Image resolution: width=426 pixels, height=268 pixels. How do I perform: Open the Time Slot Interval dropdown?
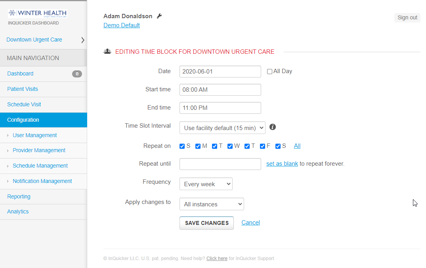(222, 128)
